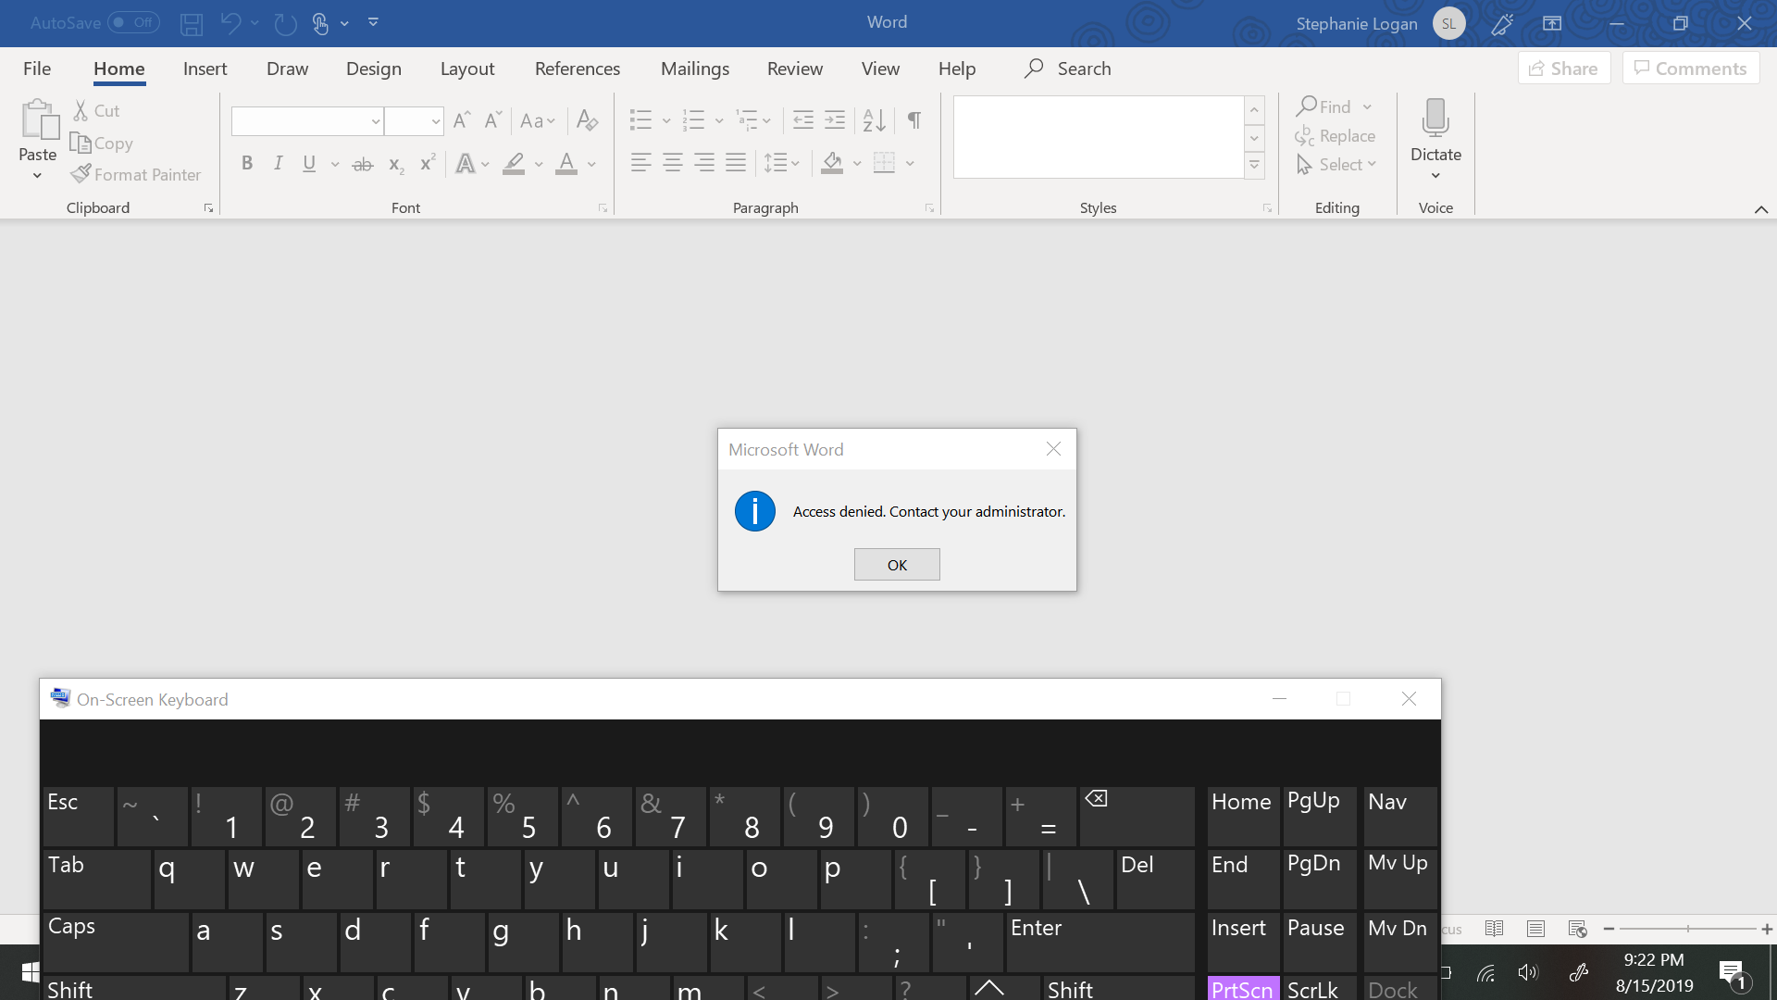This screenshot has width=1777, height=1000.
Task: Toggle AutoSave switch
Action: point(133,22)
